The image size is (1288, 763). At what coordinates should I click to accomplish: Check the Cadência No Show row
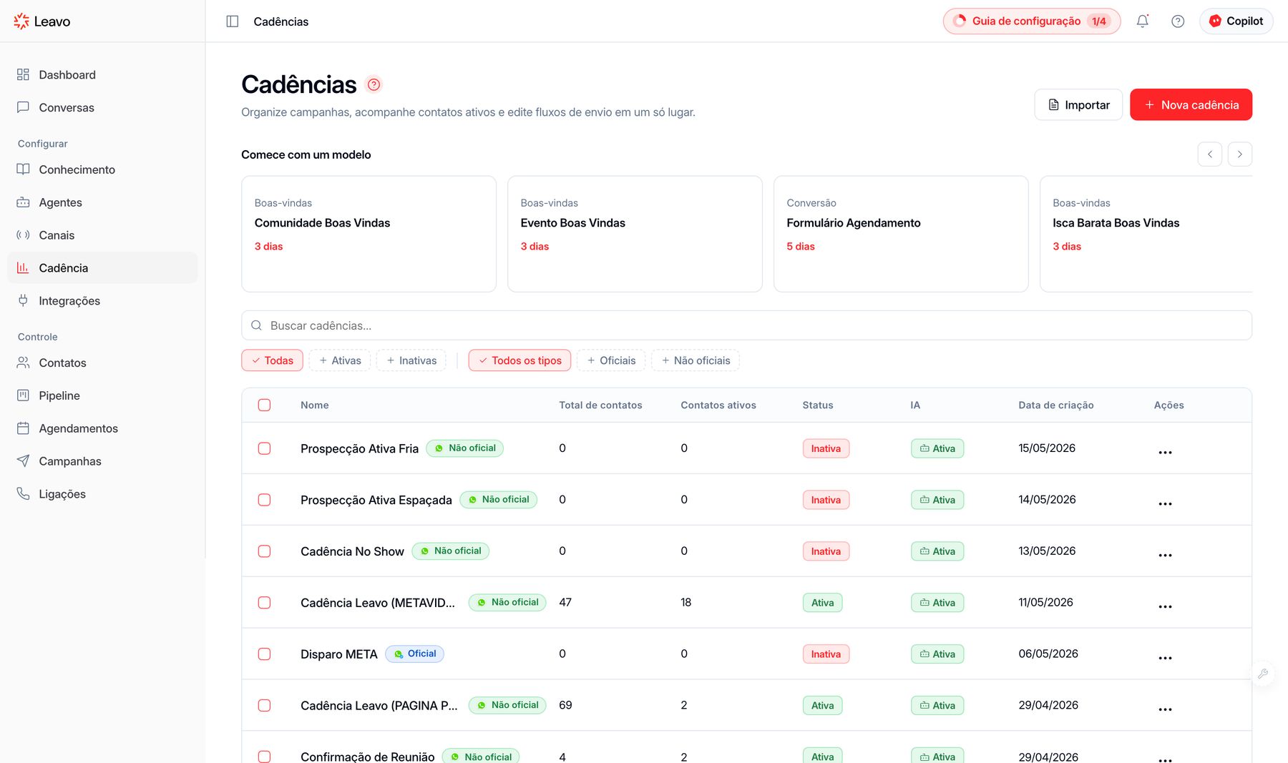point(264,551)
